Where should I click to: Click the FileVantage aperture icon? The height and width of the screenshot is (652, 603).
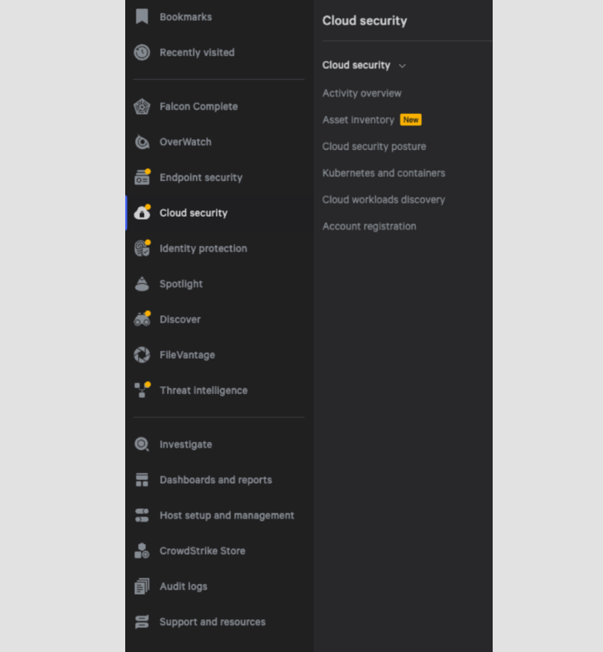tap(142, 355)
